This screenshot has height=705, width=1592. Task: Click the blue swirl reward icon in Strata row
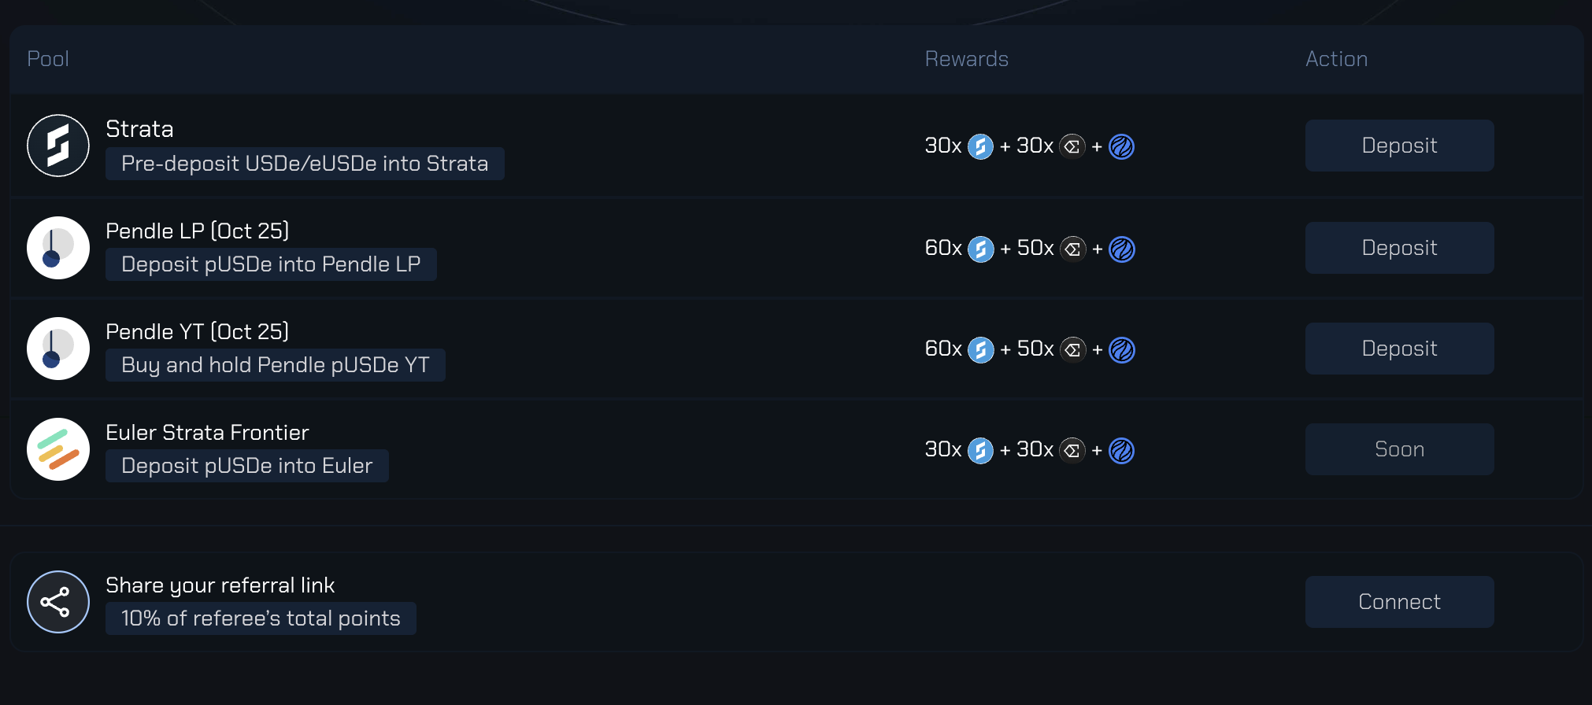[x=1121, y=146]
